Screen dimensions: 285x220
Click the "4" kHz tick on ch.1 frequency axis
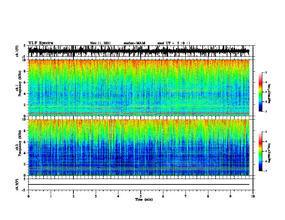click(x=25, y=94)
